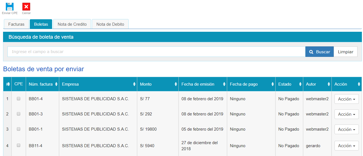Sort by Estado column sort arrows
This screenshot has height=156, width=363.
pyautogui.click(x=300, y=84)
